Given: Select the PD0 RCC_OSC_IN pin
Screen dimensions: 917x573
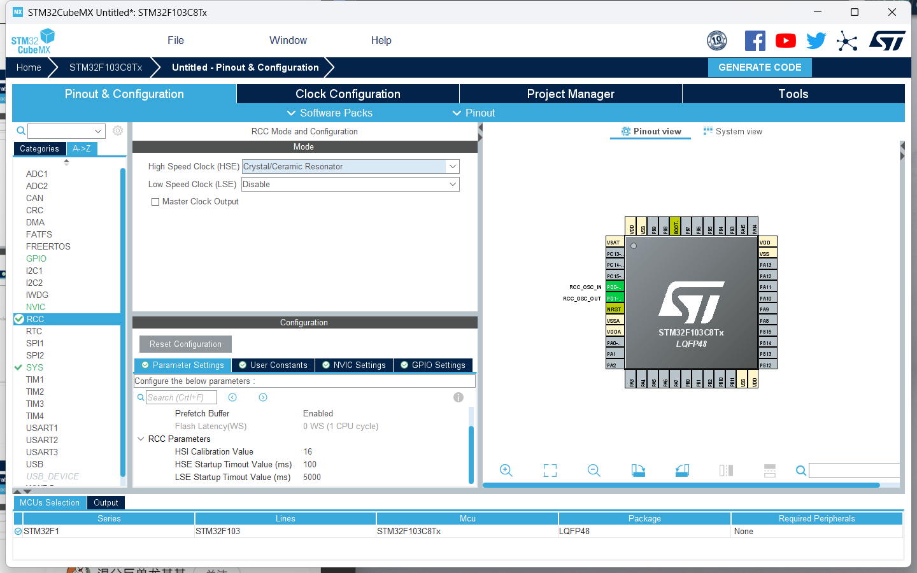Looking at the screenshot, I should coord(615,287).
